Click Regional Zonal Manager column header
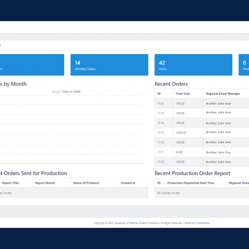The height and width of the screenshot is (249, 249). click(223, 93)
